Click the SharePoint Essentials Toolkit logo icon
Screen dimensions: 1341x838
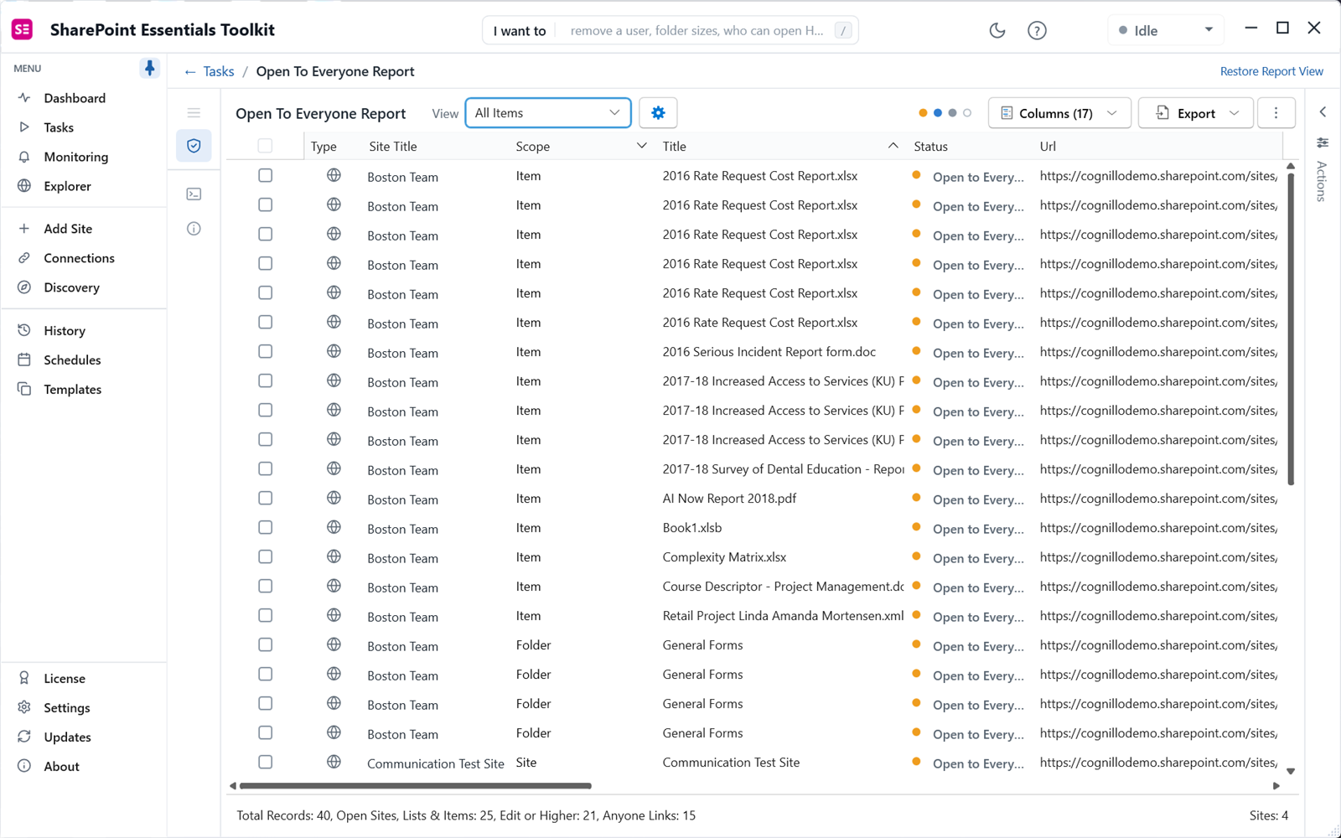click(23, 29)
